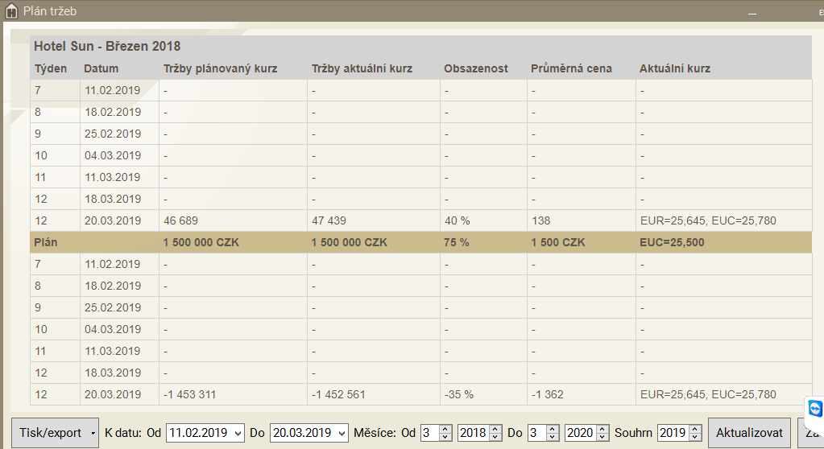Increase the Měsíce Od year 2018 with up arrow
The width and height of the screenshot is (824, 449).
(495, 429)
